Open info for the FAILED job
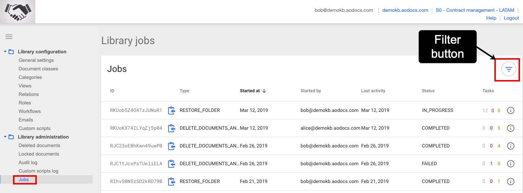 pyautogui.click(x=511, y=164)
